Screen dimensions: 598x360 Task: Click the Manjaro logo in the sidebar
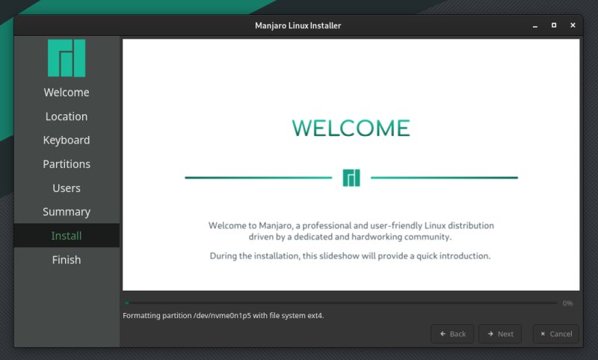coord(67,58)
